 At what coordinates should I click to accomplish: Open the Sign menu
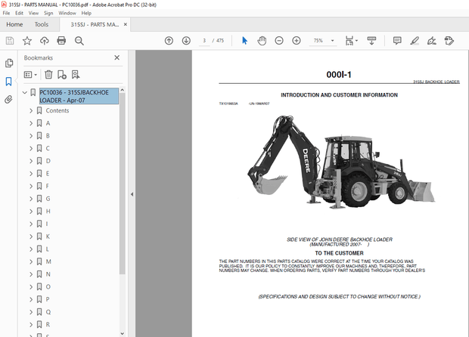point(48,13)
